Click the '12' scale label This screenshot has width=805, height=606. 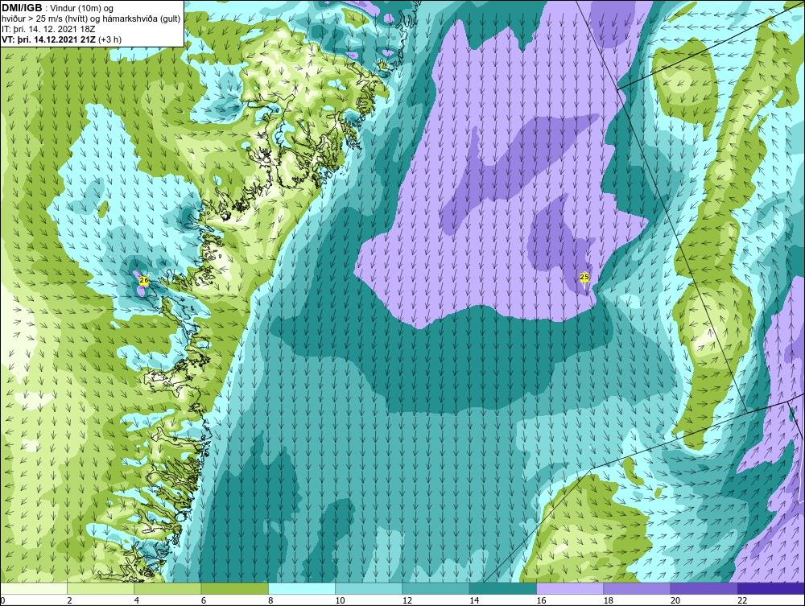(x=407, y=601)
